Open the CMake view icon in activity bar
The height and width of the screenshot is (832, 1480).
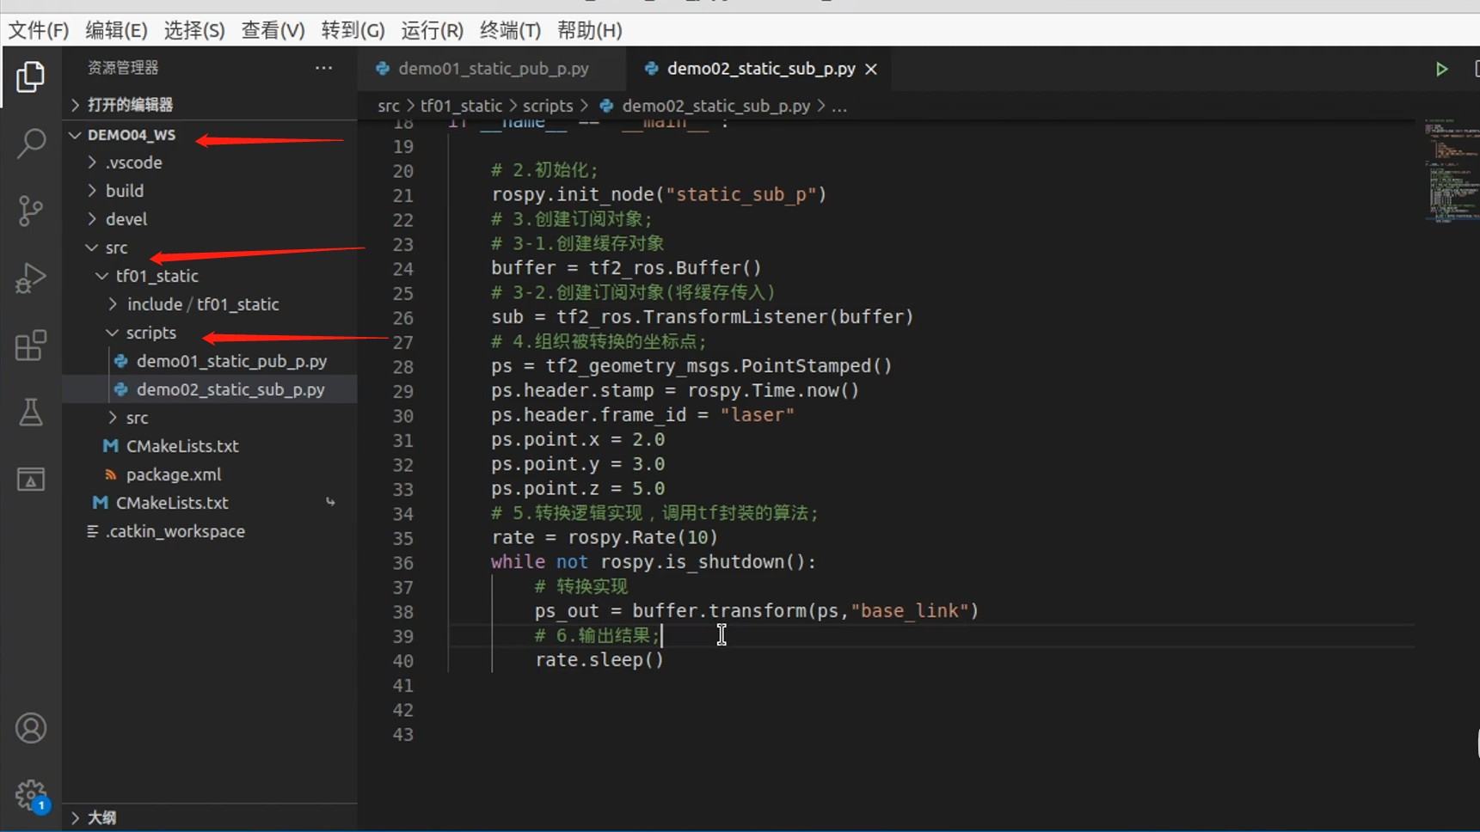(x=31, y=480)
